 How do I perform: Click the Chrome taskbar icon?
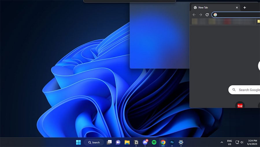point(163,142)
